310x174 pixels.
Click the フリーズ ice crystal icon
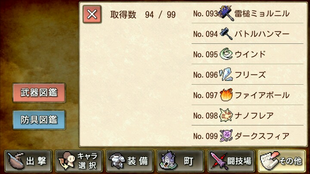click(226, 74)
